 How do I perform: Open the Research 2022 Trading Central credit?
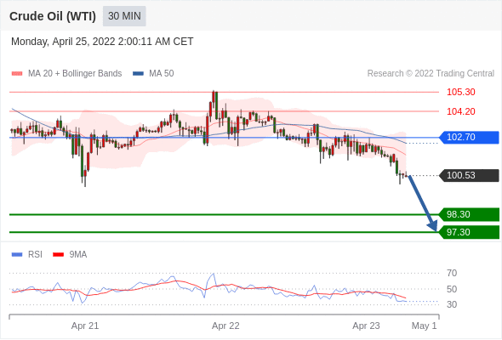431,74
